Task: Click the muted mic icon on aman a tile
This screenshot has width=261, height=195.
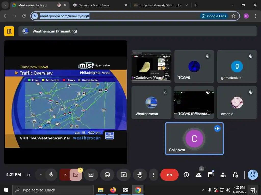Action: tap(251, 92)
